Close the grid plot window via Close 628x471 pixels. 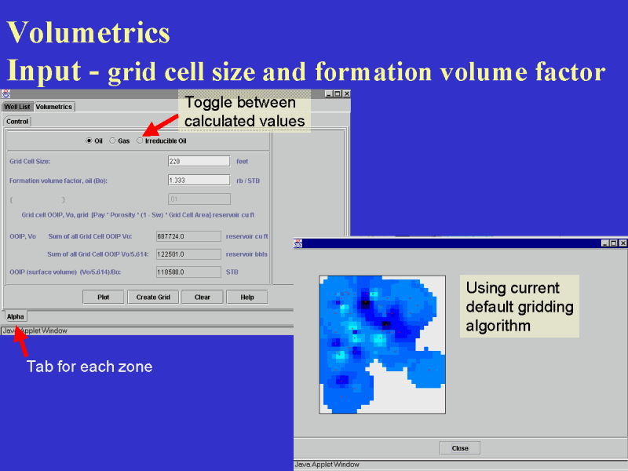pos(460,448)
